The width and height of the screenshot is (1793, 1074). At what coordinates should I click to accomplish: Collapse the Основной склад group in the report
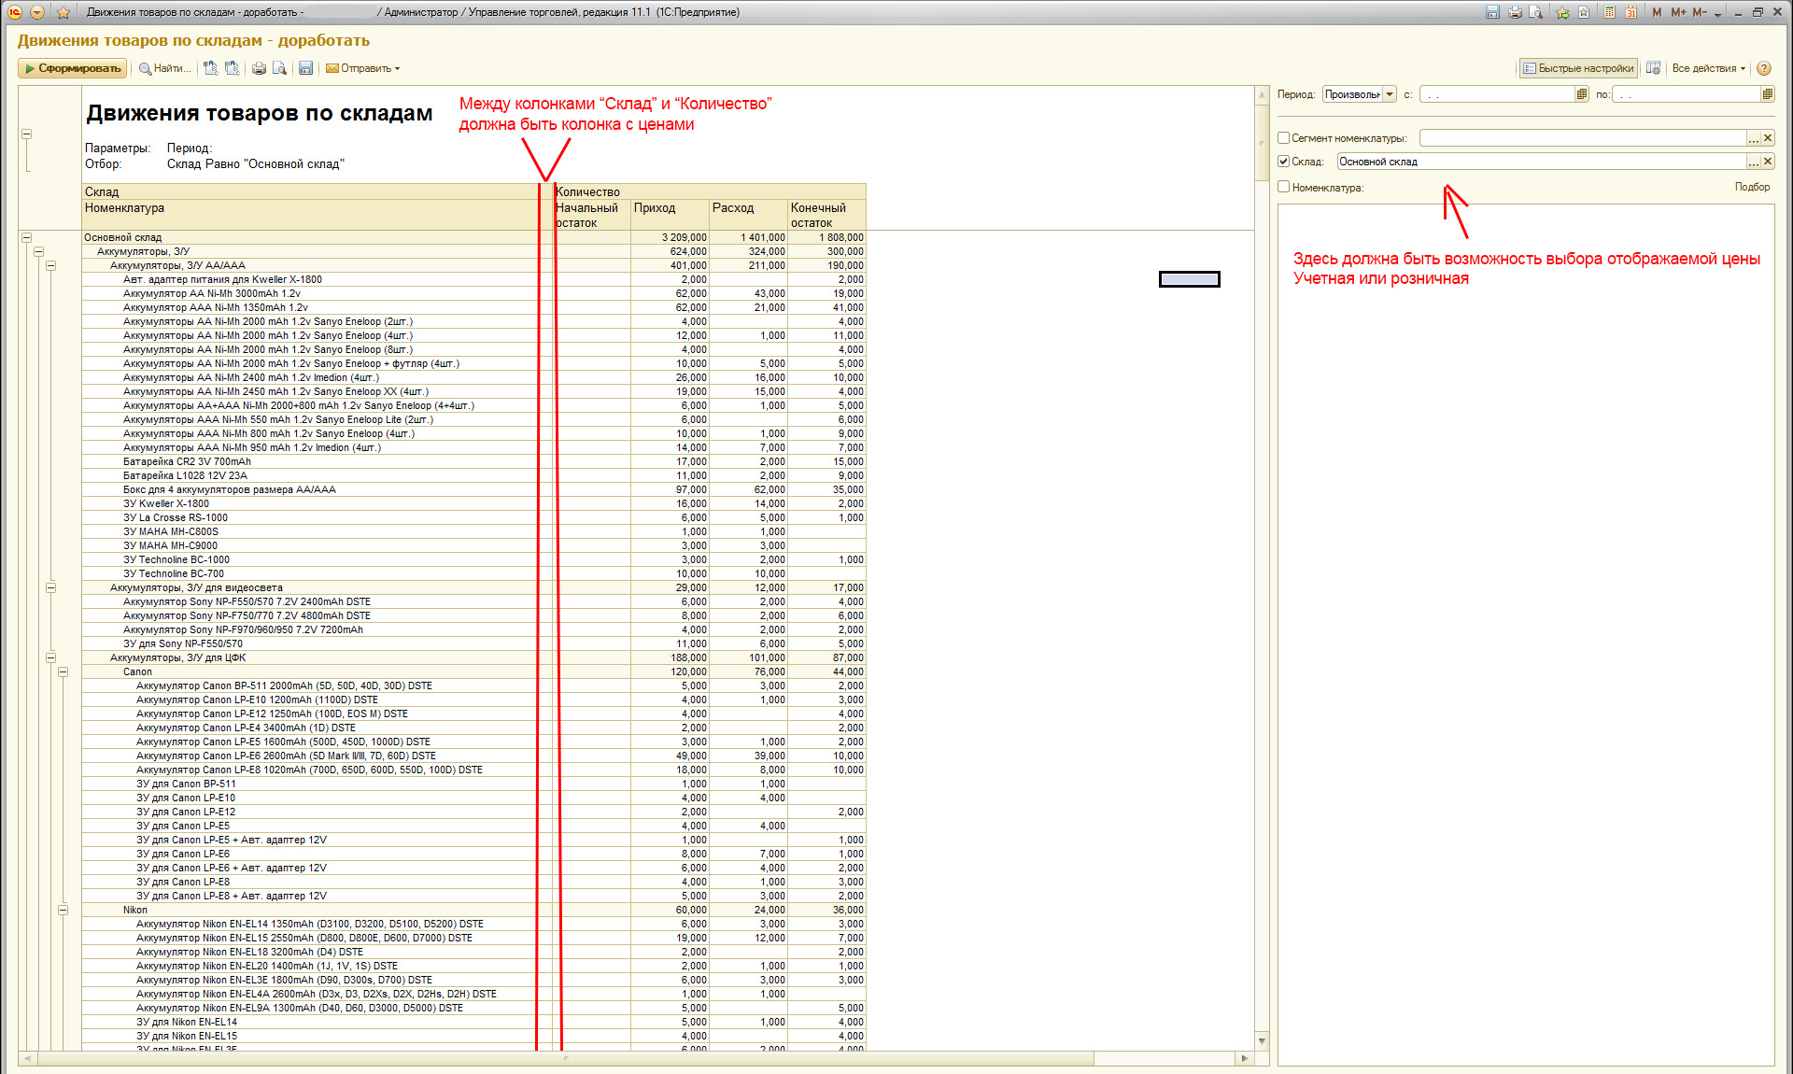26,237
